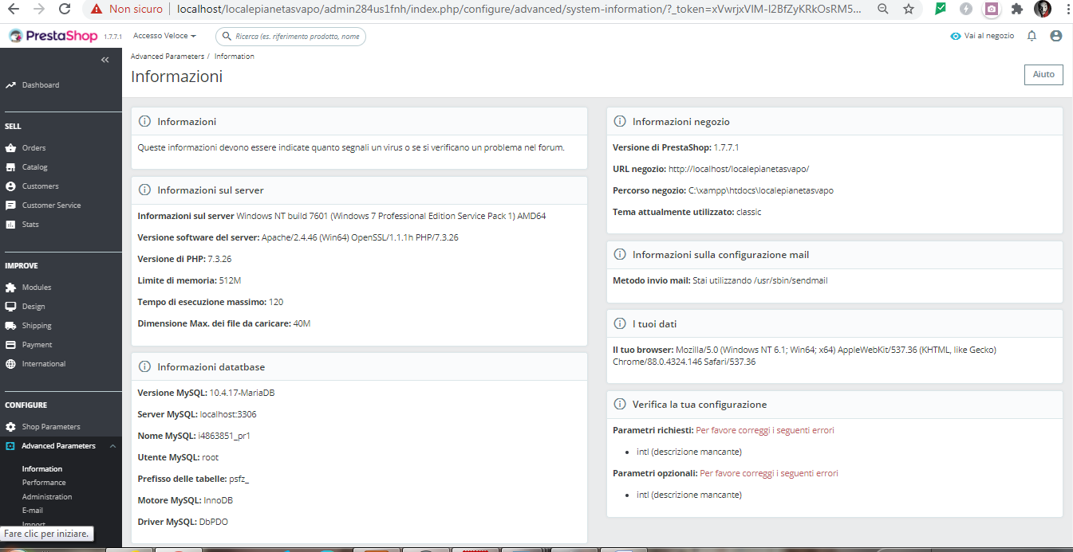Open browser zoom magnifier icon
Screen dimensions: 1073x552
pos(882,10)
